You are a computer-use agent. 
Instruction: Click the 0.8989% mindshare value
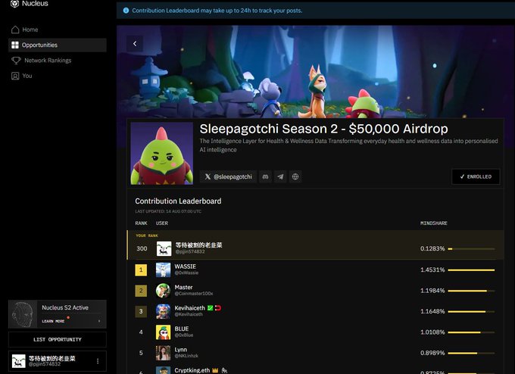432,353
